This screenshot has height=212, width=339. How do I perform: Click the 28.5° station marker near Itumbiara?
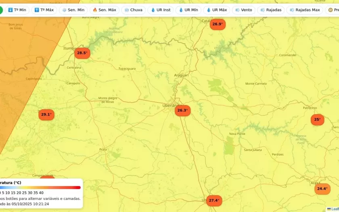pyautogui.click(x=82, y=53)
